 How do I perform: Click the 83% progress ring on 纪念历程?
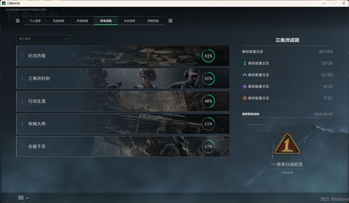208,56
